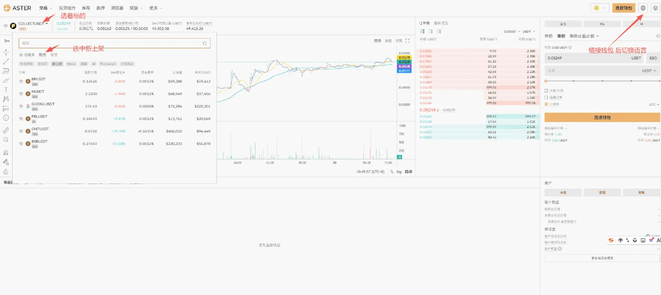
Task: Open the settings gear icon
Action: click(655, 8)
